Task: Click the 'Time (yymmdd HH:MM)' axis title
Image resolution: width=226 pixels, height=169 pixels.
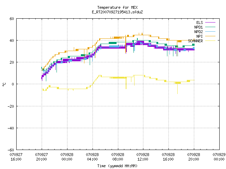Action: click(x=117, y=166)
